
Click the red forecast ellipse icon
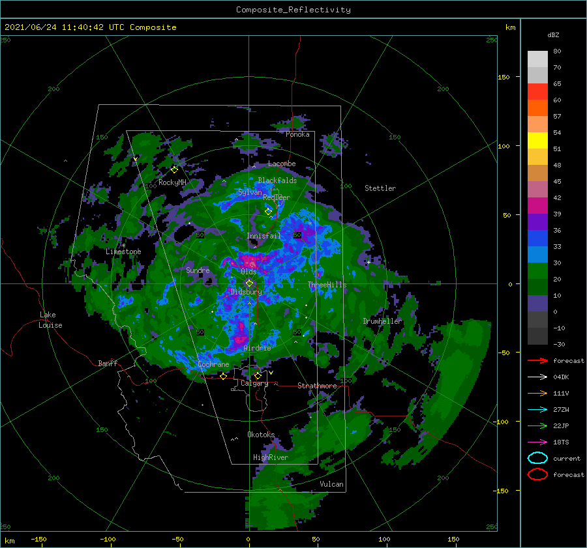(x=537, y=474)
